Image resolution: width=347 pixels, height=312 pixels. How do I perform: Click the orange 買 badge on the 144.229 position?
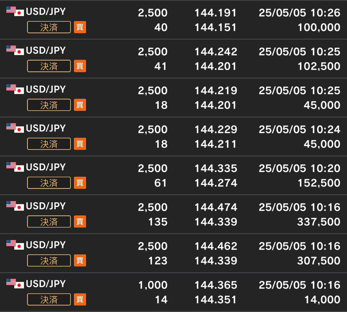(x=80, y=144)
